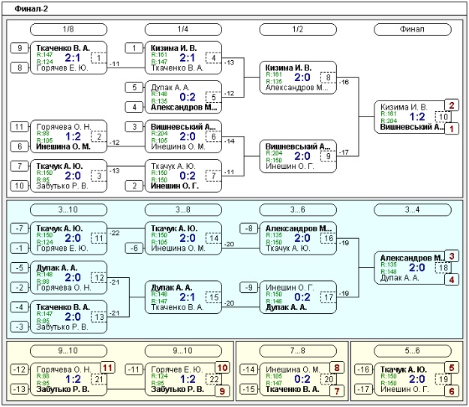Click the red place number 9
This screenshot has width=469, height=407.
pos(222,391)
